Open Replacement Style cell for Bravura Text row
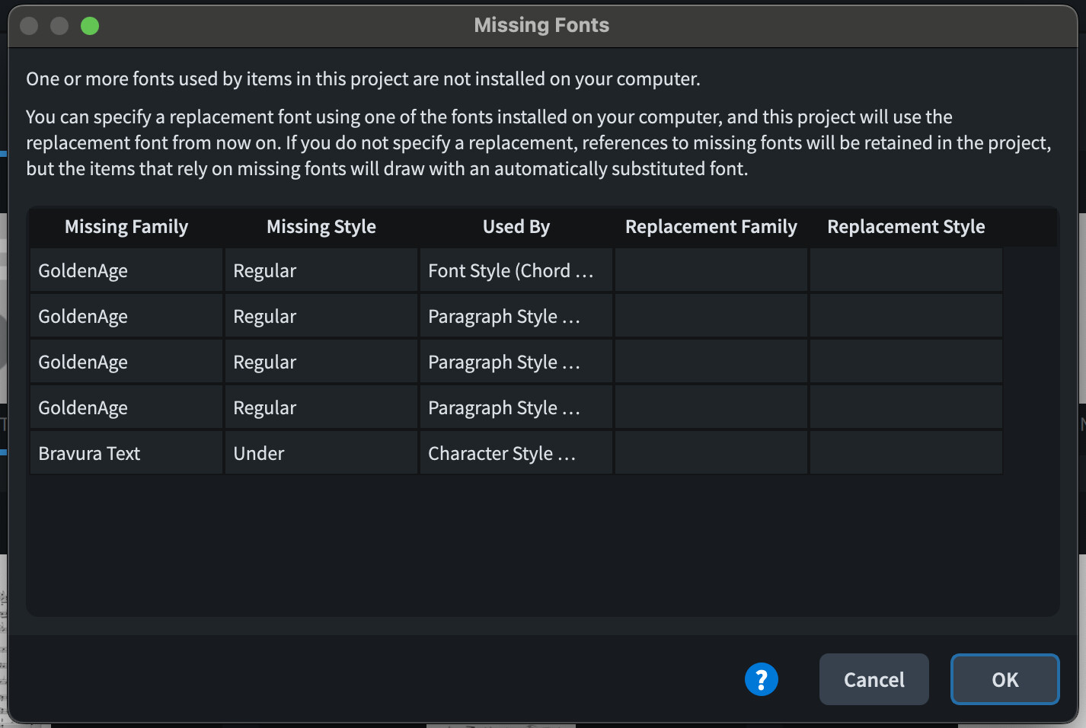The height and width of the screenshot is (728, 1086). [906, 453]
